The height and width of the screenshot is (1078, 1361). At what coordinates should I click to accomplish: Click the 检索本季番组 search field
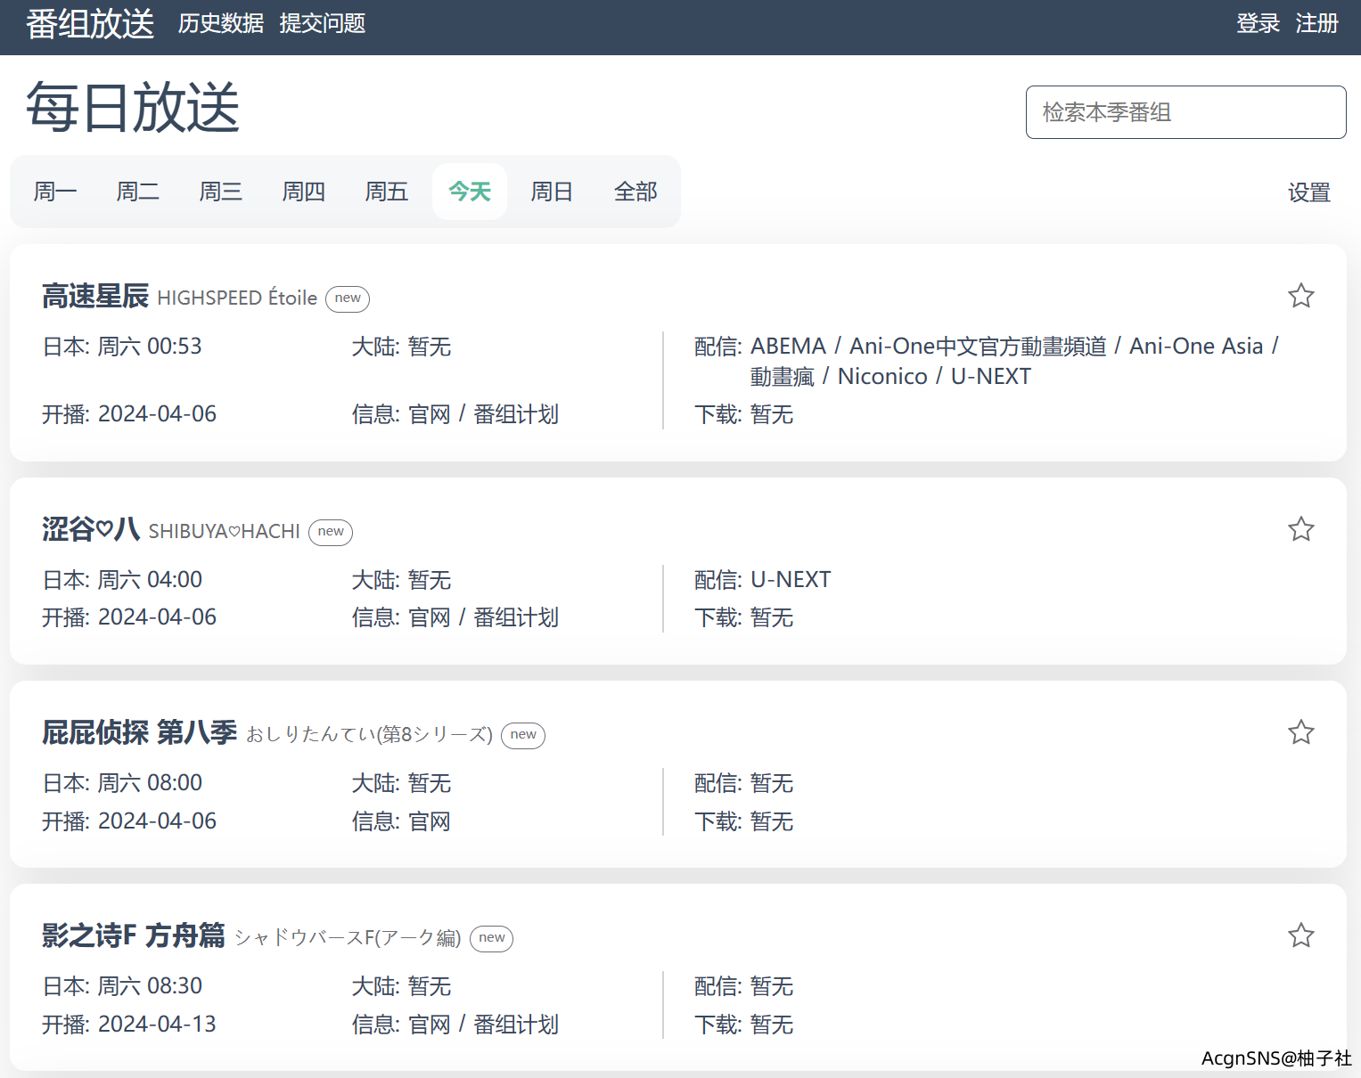[1185, 112]
